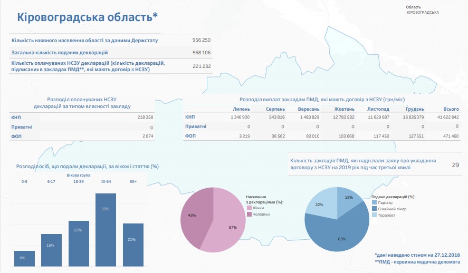
Task: Click the Чоловіки legend color swatch
Action: pyautogui.click(x=249, y=214)
